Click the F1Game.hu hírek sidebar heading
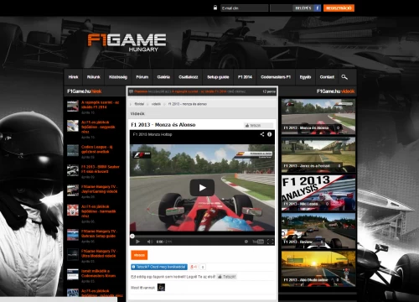The width and height of the screenshot is (419, 302). (85, 91)
